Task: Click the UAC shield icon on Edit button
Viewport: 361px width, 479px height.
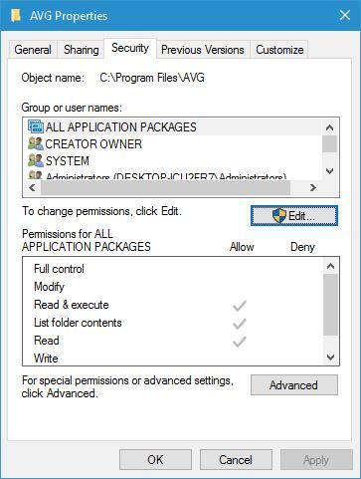Action: pyautogui.click(x=279, y=216)
